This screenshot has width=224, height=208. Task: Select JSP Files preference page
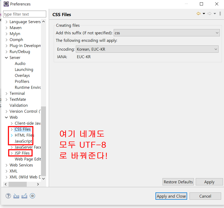pyautogui.click(x=22, y=153)
